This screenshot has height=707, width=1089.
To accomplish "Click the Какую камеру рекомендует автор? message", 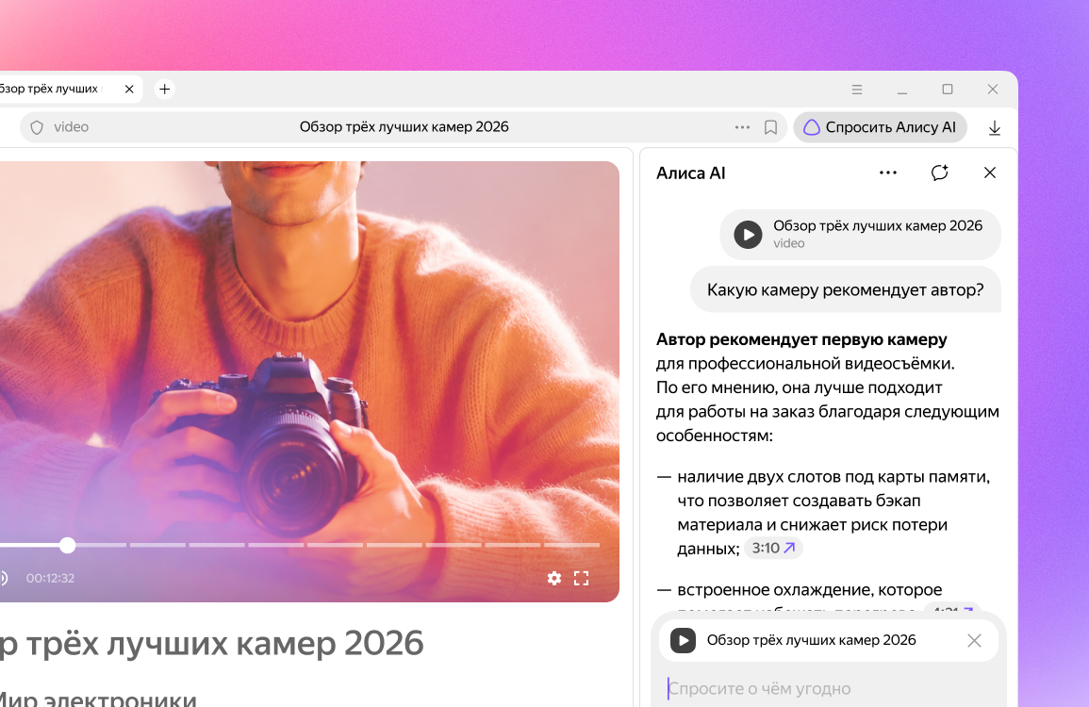I will coord(845,289).
